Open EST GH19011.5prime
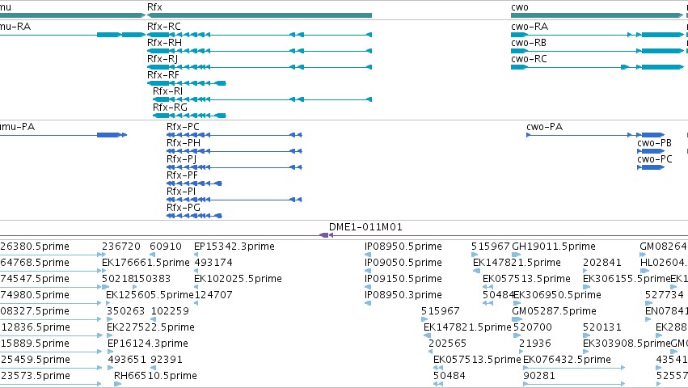The width and height of the screenshot is (688, 388). (554, 247)
